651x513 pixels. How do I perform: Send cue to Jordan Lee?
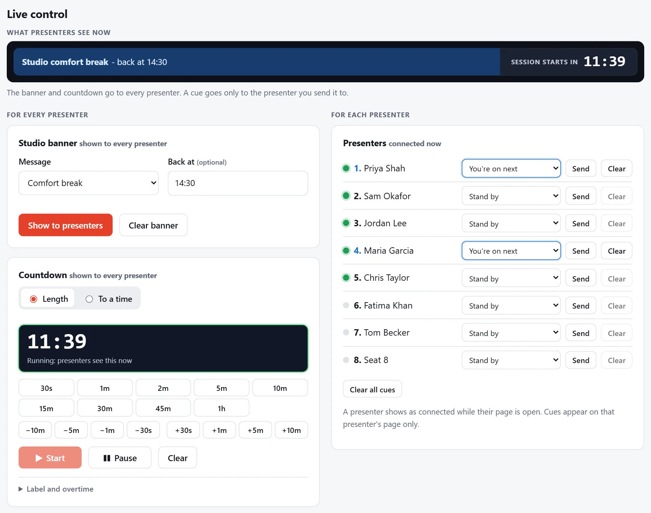coord(581,223)
